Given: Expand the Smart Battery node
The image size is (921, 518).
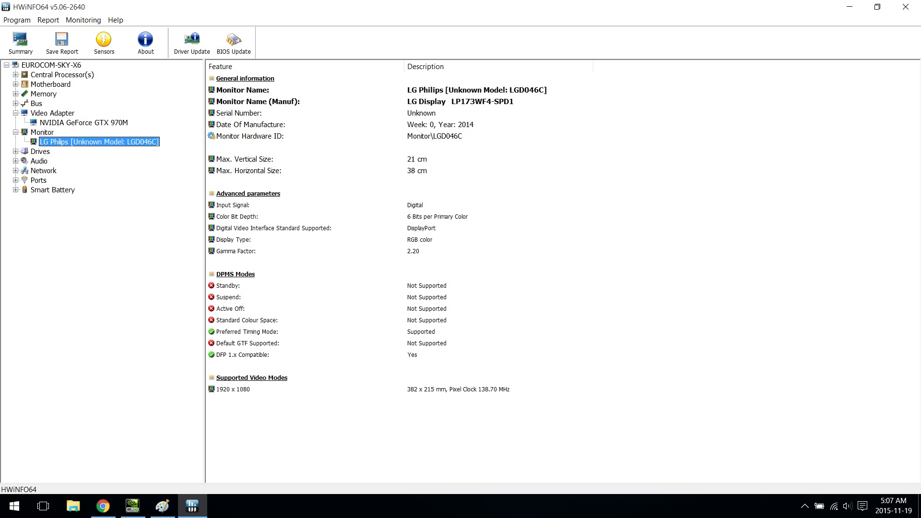Looking at the screenshot, I should tap(15, 190).
